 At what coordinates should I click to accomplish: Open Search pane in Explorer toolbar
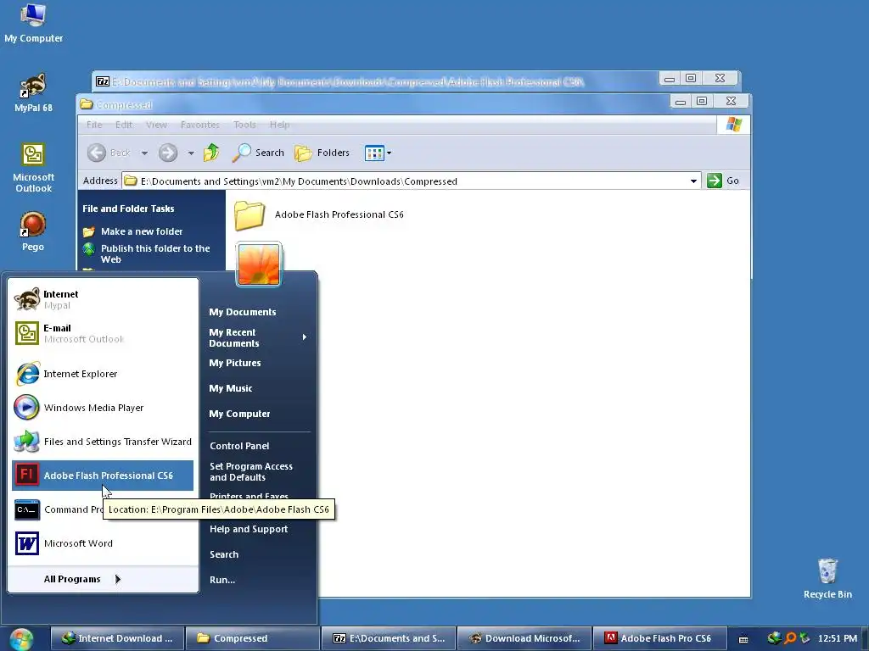pyautogui.click(x=258, y=153)
